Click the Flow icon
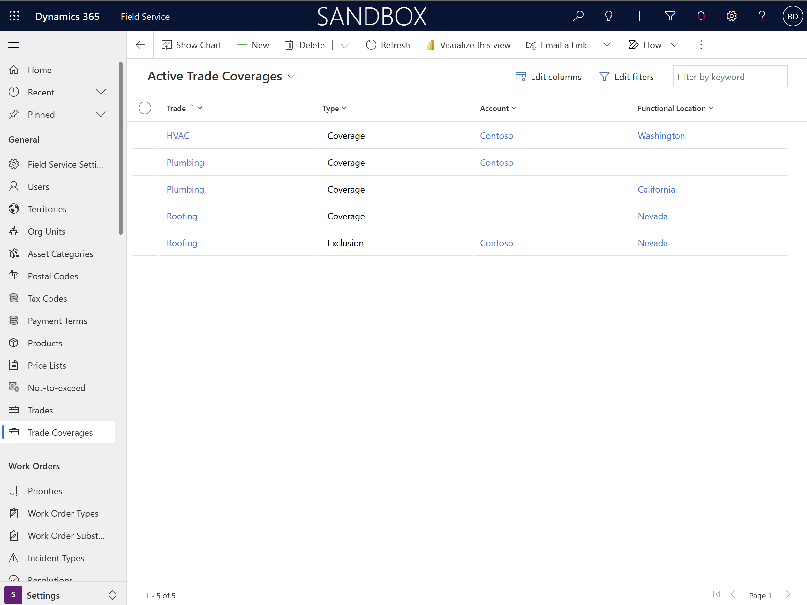The height and width of the screenshot is (605, 807). 633,44
